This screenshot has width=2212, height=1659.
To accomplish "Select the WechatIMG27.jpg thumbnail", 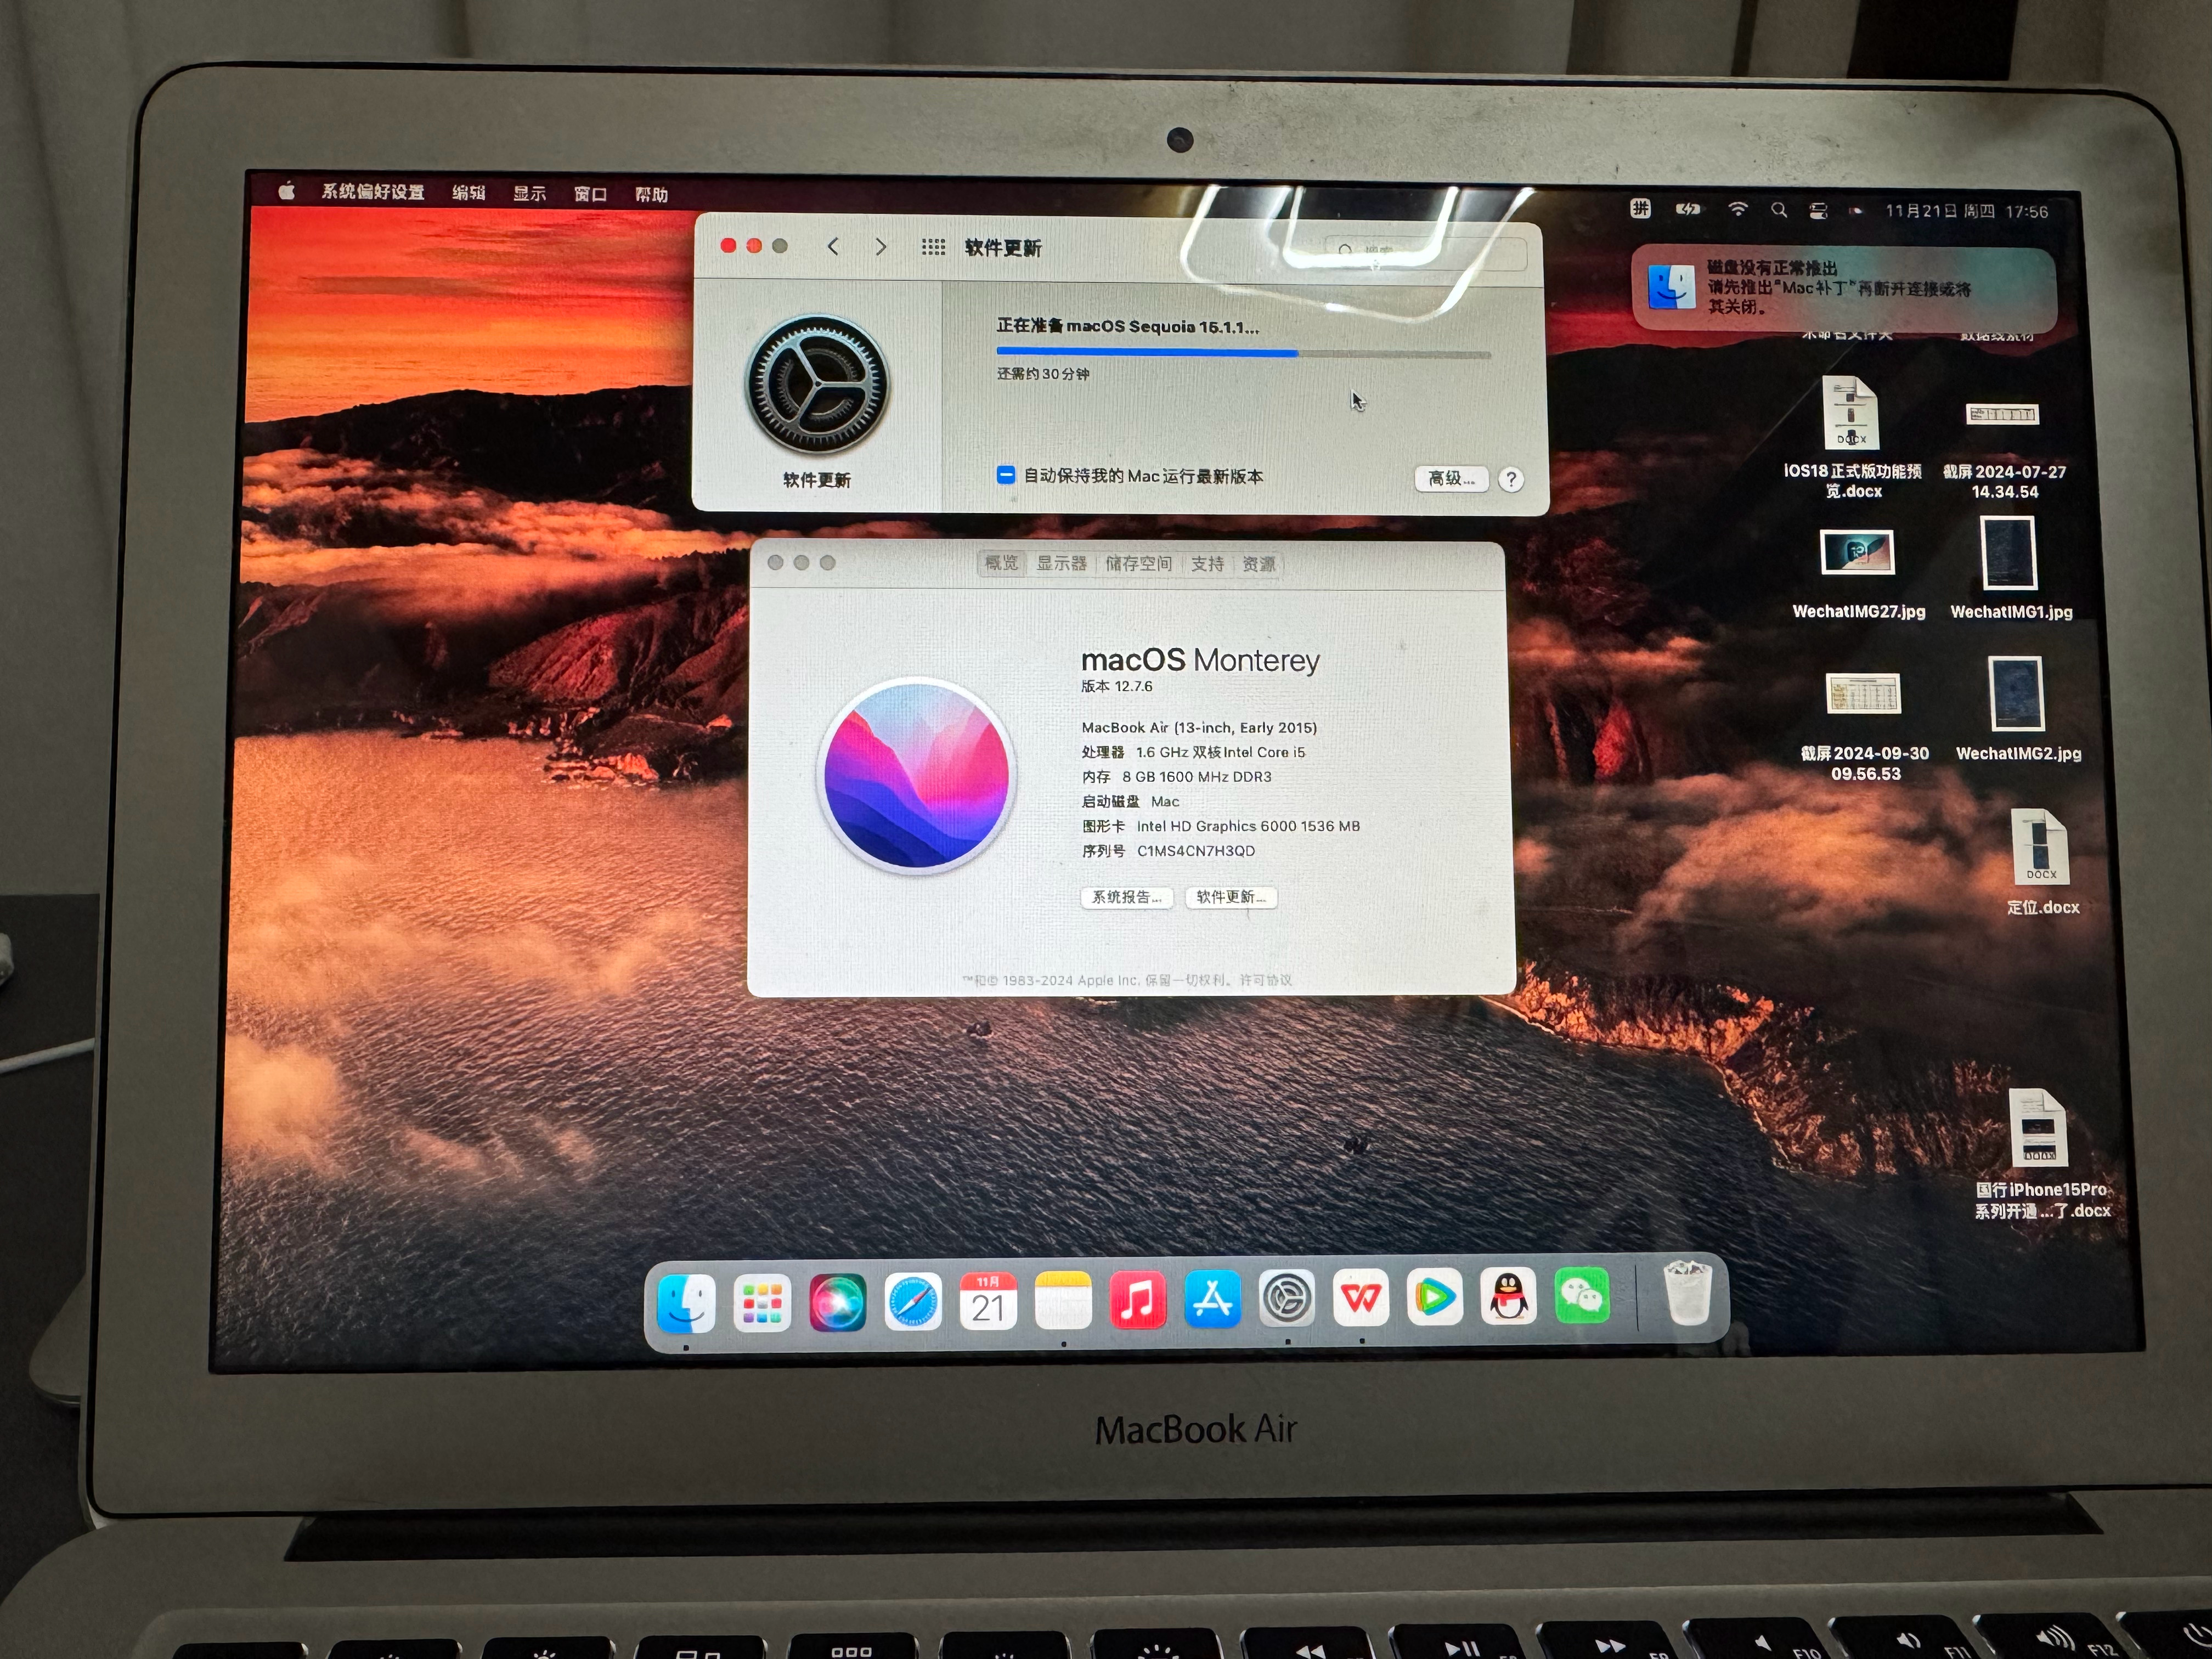I will tap(1857, 552).
